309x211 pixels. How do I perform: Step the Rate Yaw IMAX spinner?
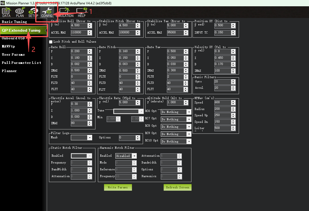click(x=186, y=71)
